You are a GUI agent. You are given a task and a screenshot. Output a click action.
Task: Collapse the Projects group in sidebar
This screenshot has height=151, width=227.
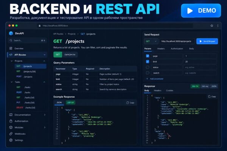44,61
